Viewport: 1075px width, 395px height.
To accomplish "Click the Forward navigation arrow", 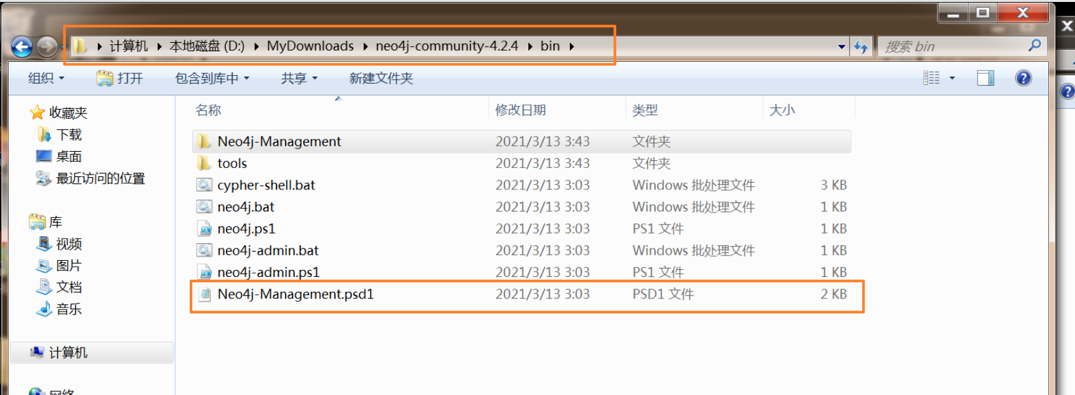I will pyautogui.click(x=46, y=47).
